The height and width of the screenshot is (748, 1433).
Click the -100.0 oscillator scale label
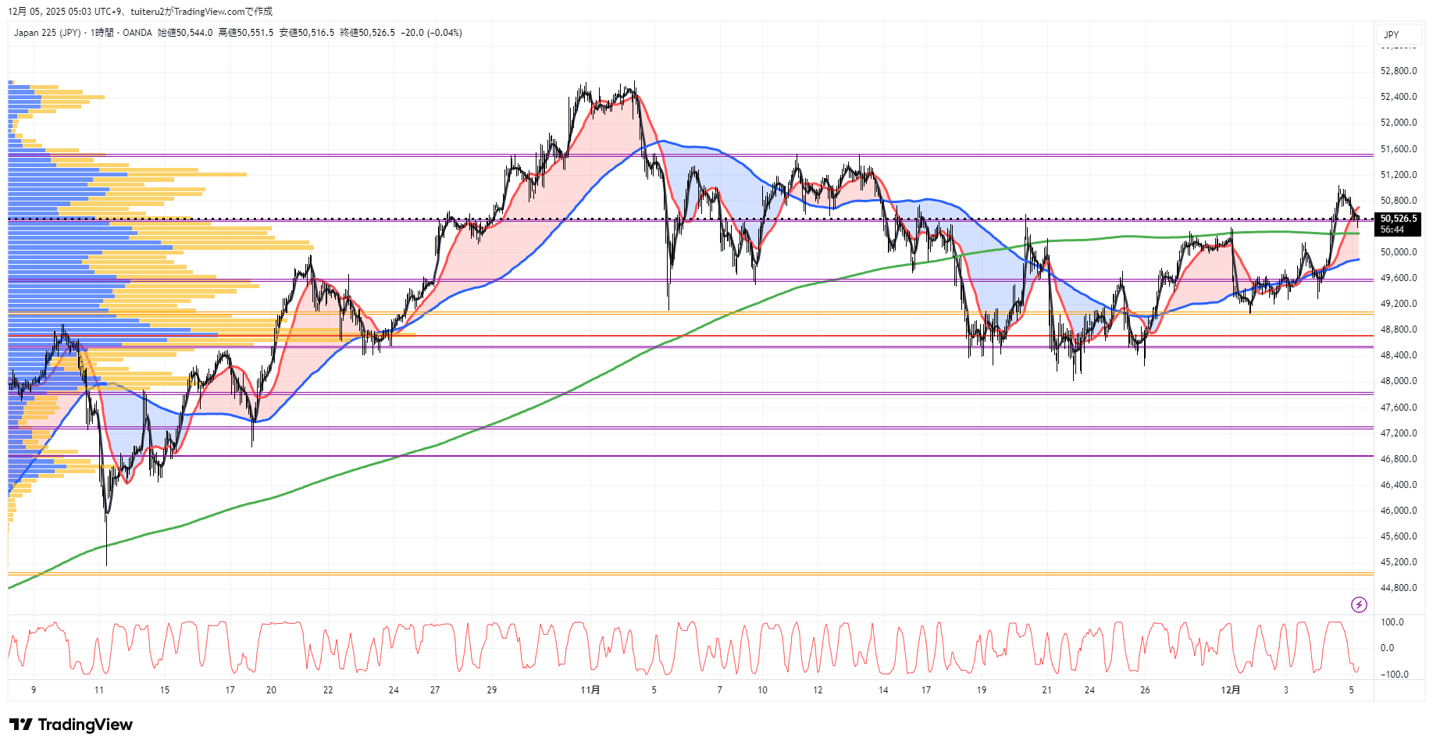point(1394,675)
